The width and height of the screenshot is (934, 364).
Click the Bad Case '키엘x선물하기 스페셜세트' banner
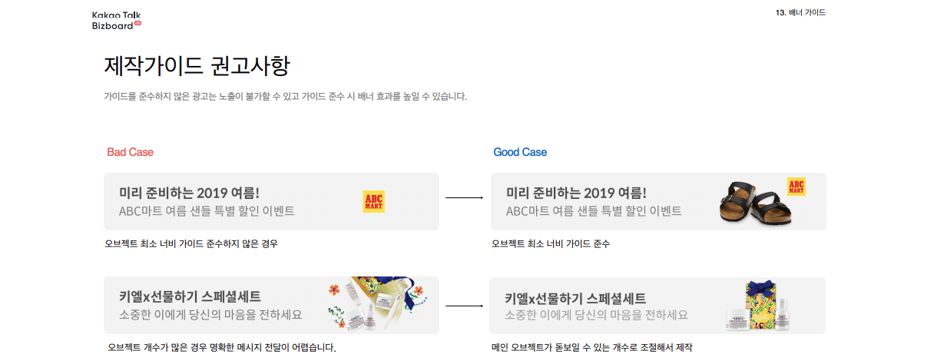coord(271,305)
